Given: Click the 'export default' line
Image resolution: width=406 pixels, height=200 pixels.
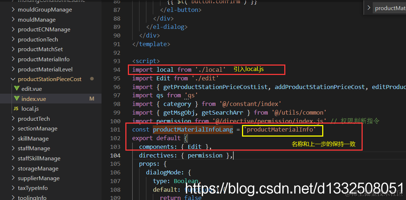Looking at the screenshot, I should (x=160, y=138).
